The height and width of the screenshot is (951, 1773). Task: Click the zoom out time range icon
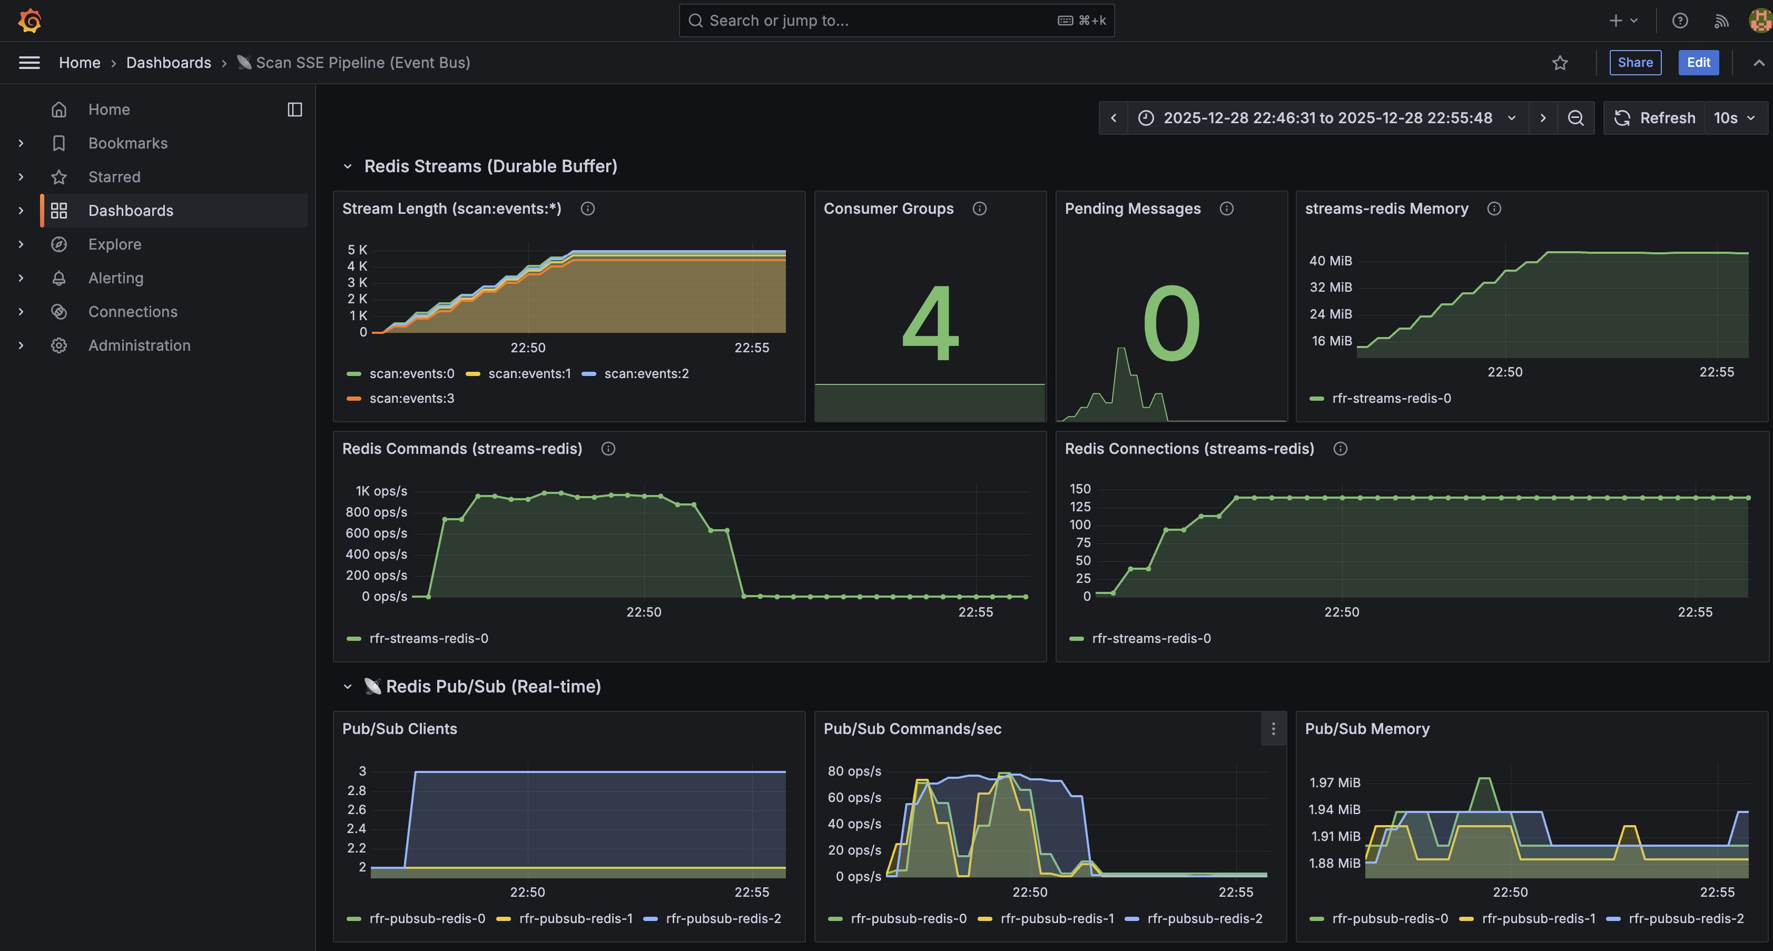click(x=1575, y=117)
